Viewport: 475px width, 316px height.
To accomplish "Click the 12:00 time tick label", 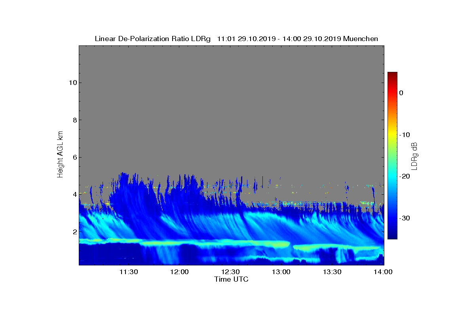I will (x=179, y=272).
